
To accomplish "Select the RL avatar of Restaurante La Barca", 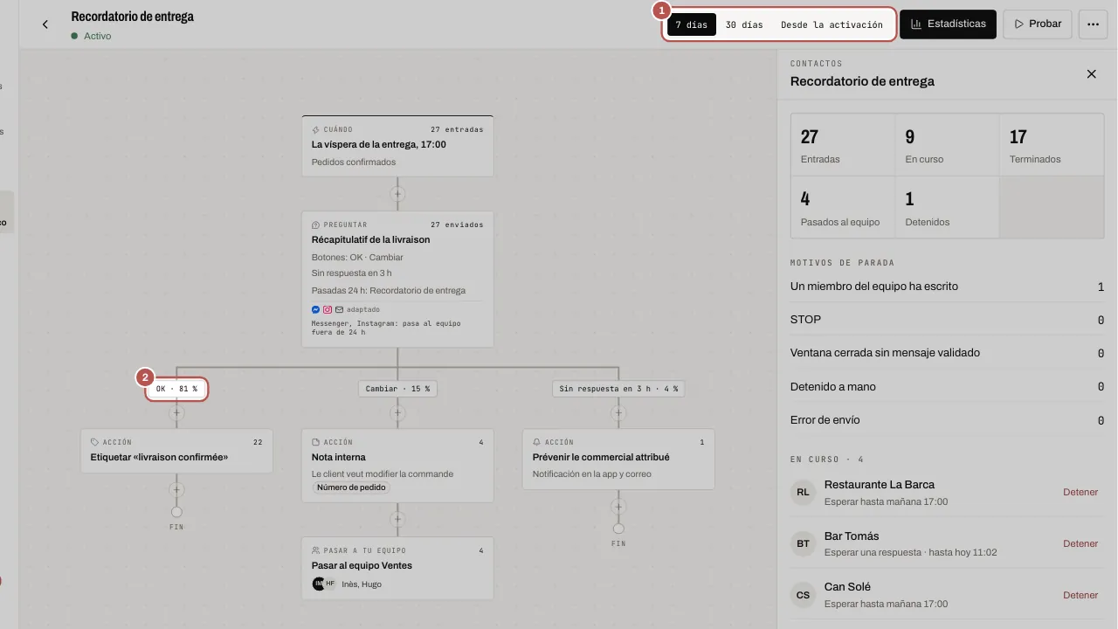I will (x=803, y=492).
